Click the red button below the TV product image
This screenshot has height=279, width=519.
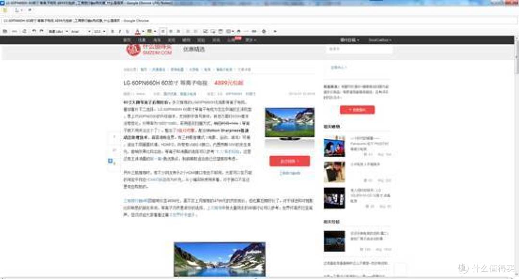(290, 161)
